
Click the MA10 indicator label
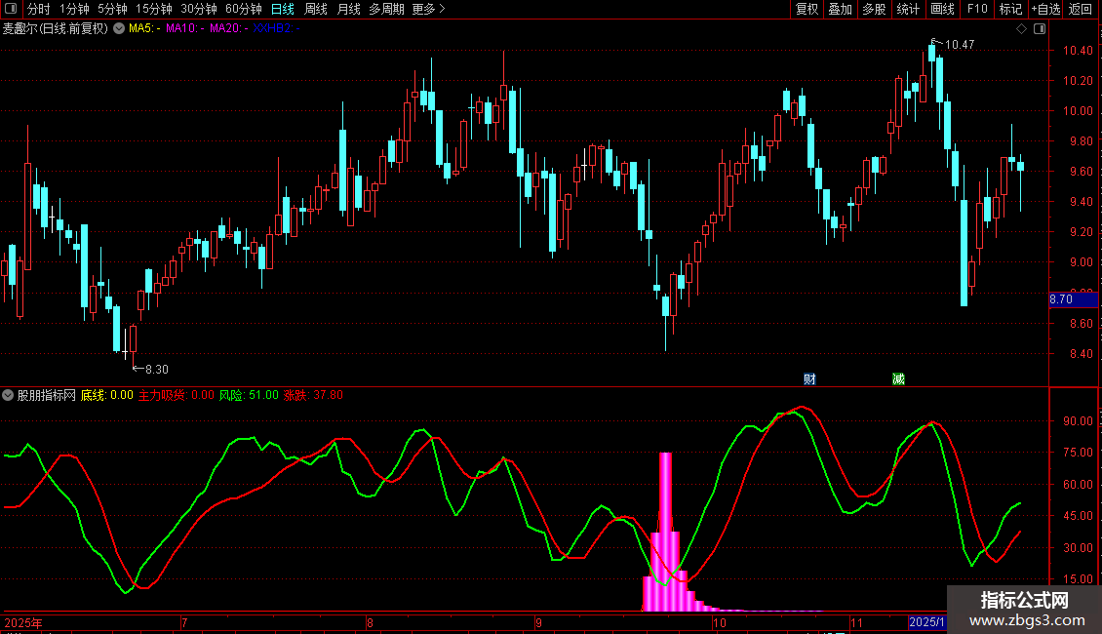point(185,28)
